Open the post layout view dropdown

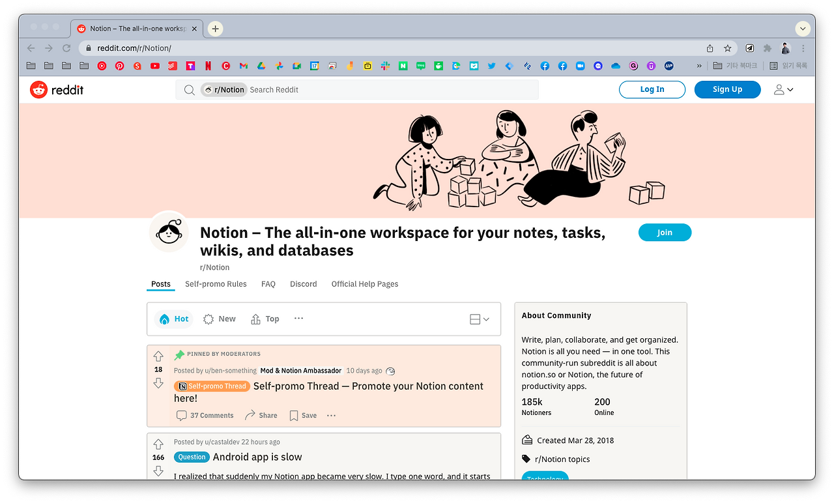click(480, 319)
